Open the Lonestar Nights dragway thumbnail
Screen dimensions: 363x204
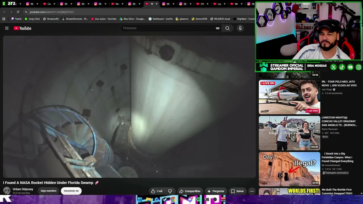[289, 133]
